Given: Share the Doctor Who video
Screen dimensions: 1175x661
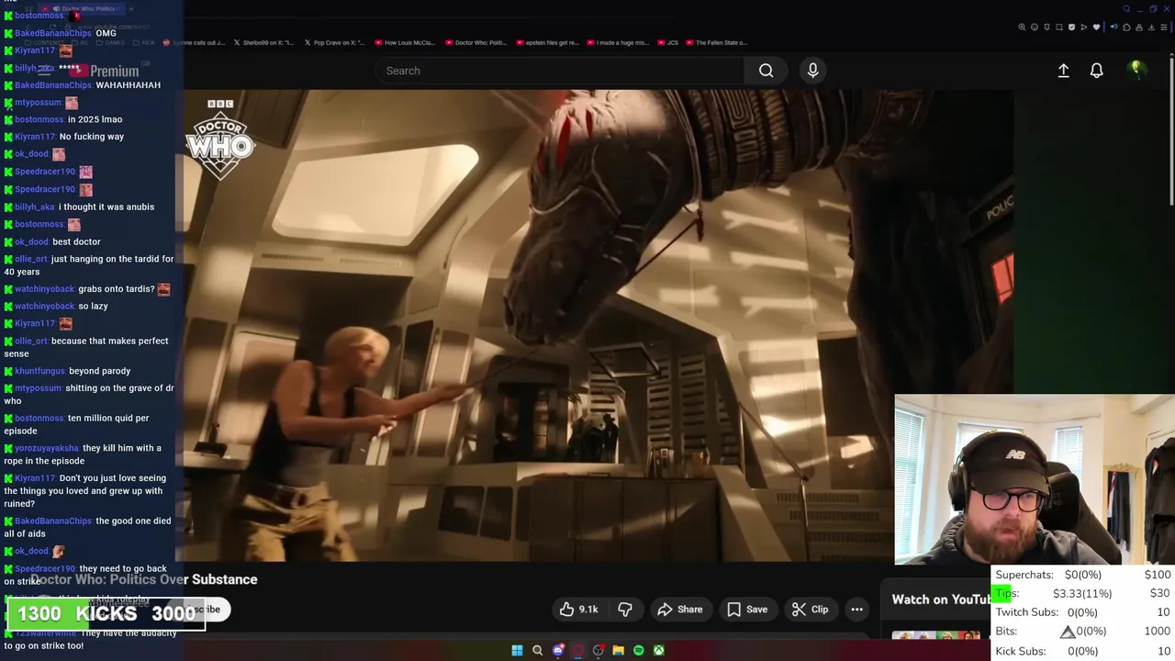Looking at the screenshot, I should [x=680, y=610].
